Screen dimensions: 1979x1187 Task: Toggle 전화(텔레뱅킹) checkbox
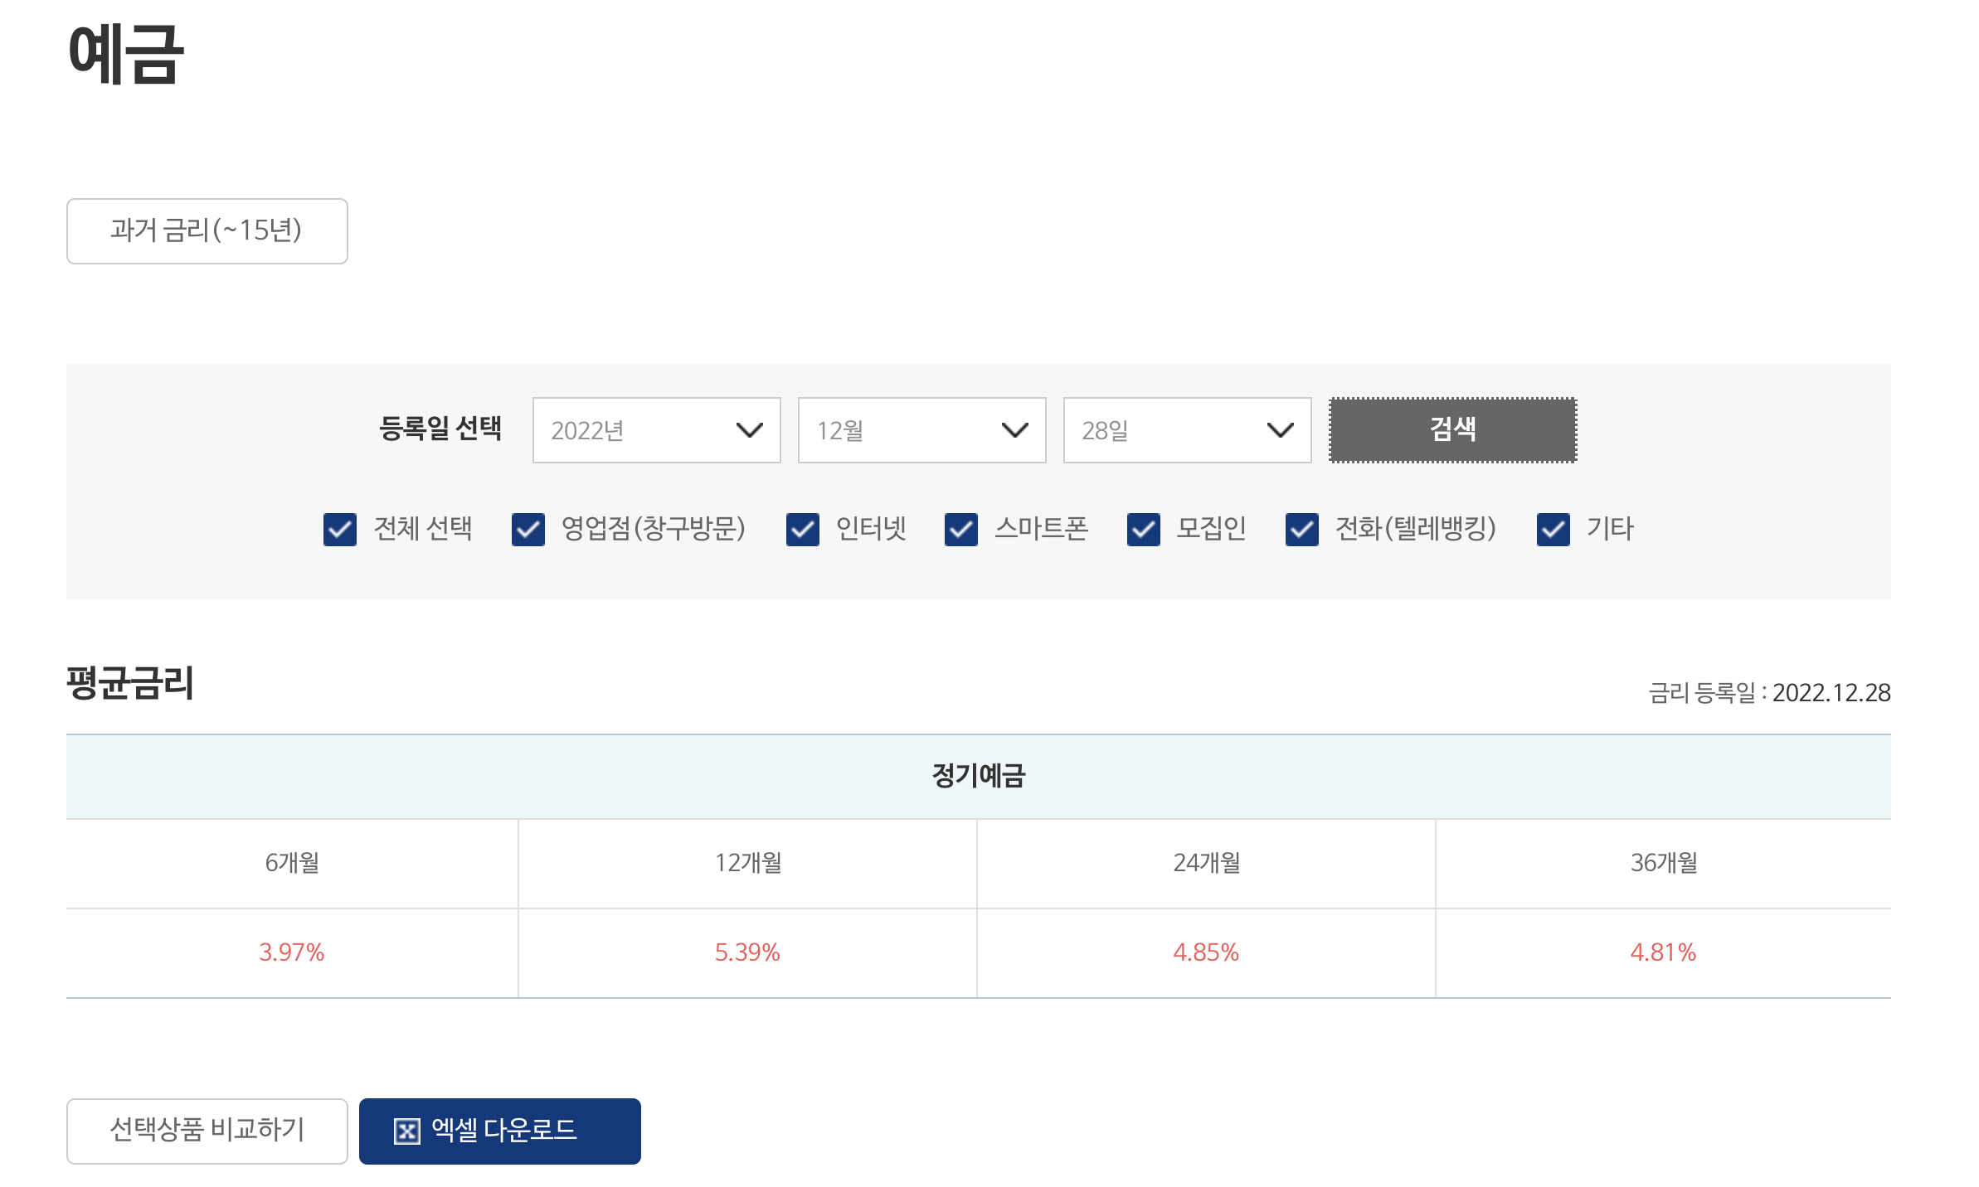point(1302,529)
